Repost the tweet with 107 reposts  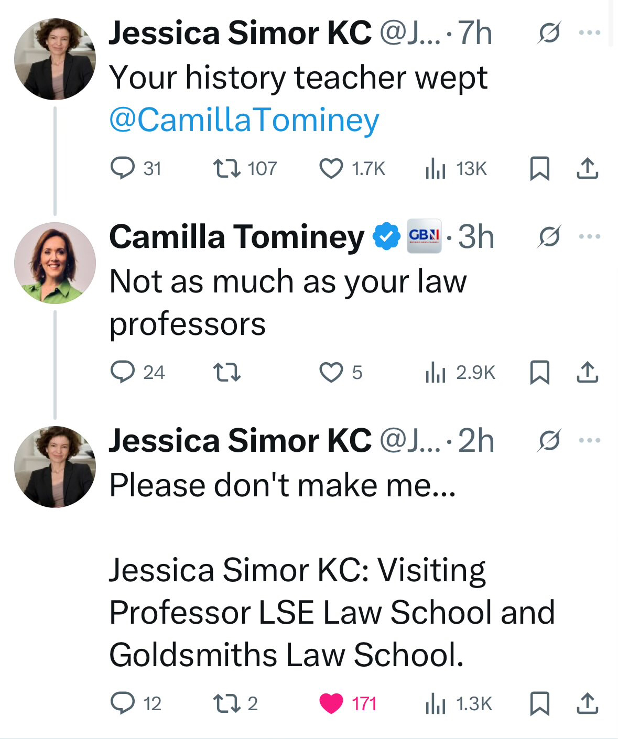[x=227, y=168]
